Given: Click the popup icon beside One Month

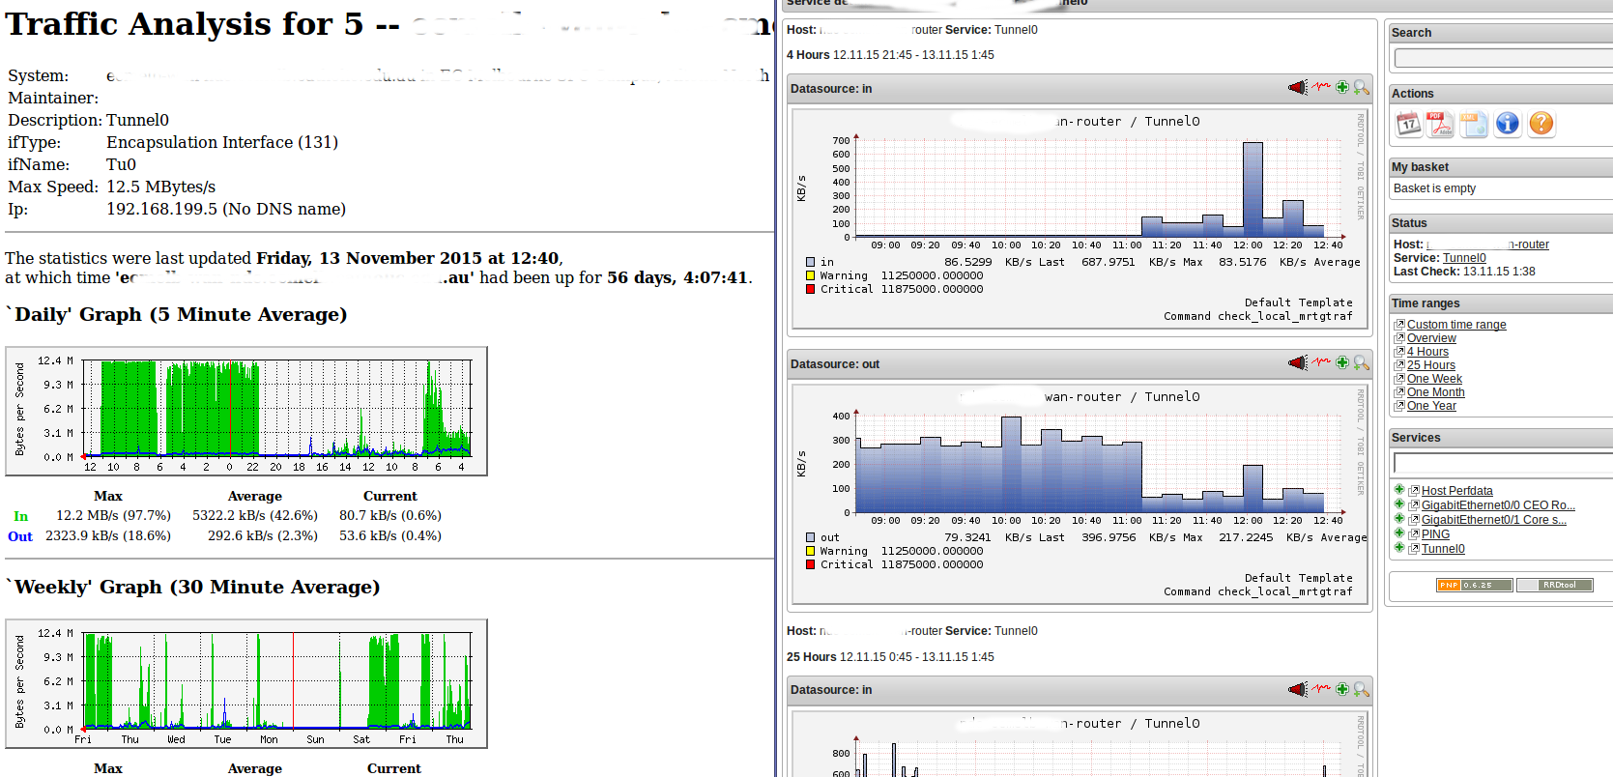Looking at the screenshot, I should [x=1398, y=392].
